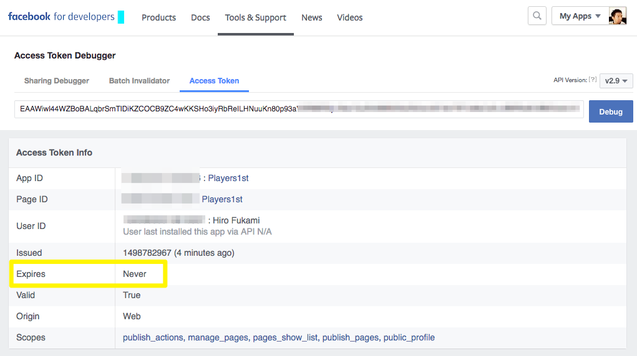637x356 pixels.
Task: Click the search magnifier icon
Action: click(537, 16)
